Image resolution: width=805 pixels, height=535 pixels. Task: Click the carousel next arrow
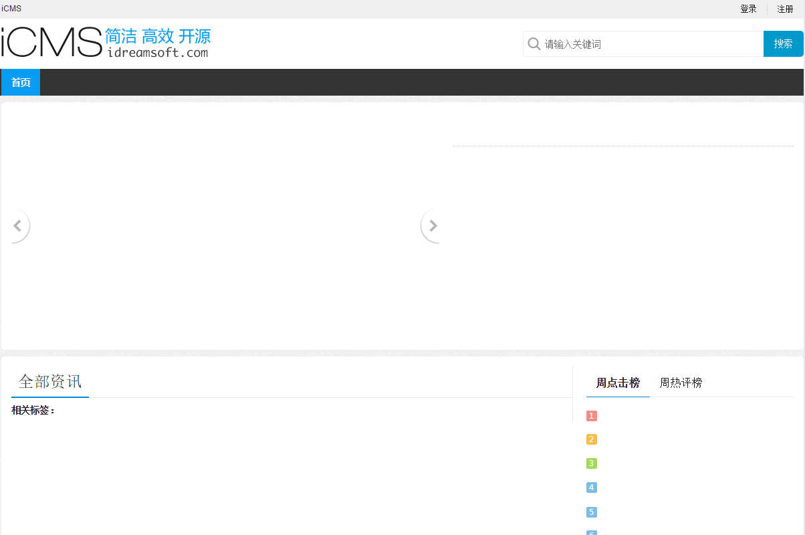pyautogui.click(x=433, y=225)
